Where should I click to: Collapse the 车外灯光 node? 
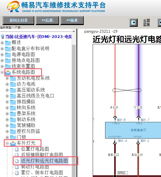(7, 143)
